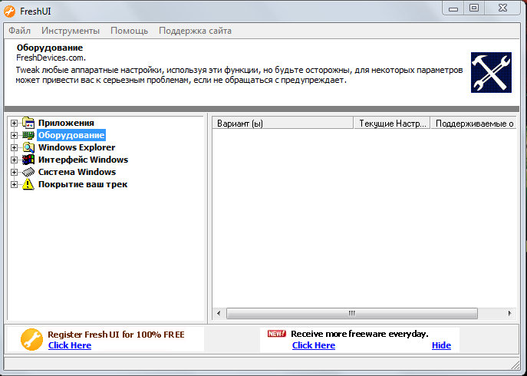Expand the Windows Explorer tree node
Image resolution: width=527 pixels, height=376 pixels.
tap(14, 147)
